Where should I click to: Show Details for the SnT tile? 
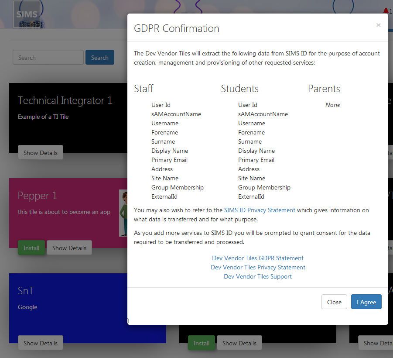[41, 343]
